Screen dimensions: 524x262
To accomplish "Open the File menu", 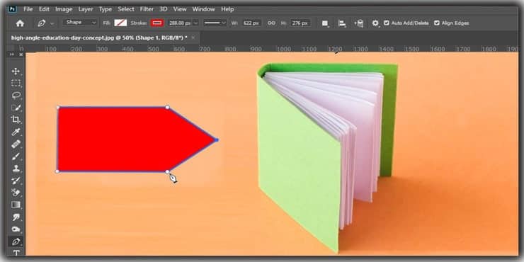I will coord(28,9).
